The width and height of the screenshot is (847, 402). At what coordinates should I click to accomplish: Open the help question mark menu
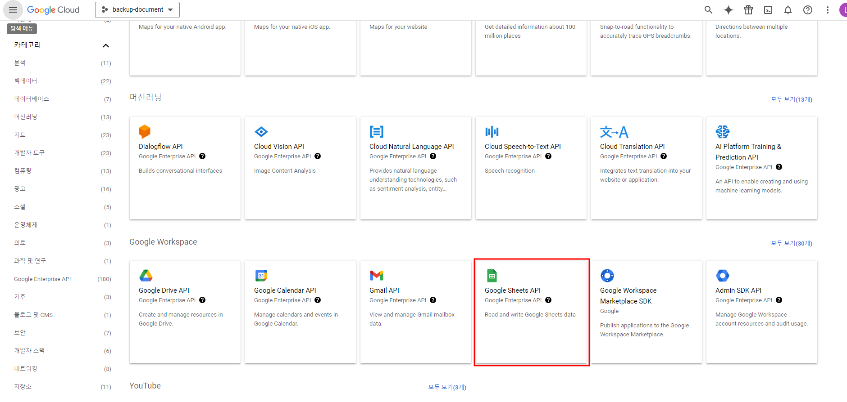(x=808, y=10)
